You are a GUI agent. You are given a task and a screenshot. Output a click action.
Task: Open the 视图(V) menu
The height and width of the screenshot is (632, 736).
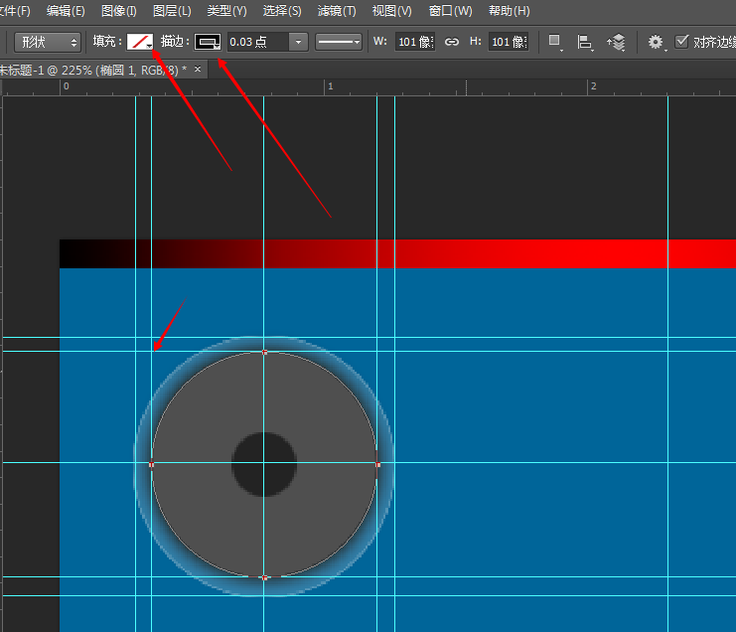click(391, 10)
